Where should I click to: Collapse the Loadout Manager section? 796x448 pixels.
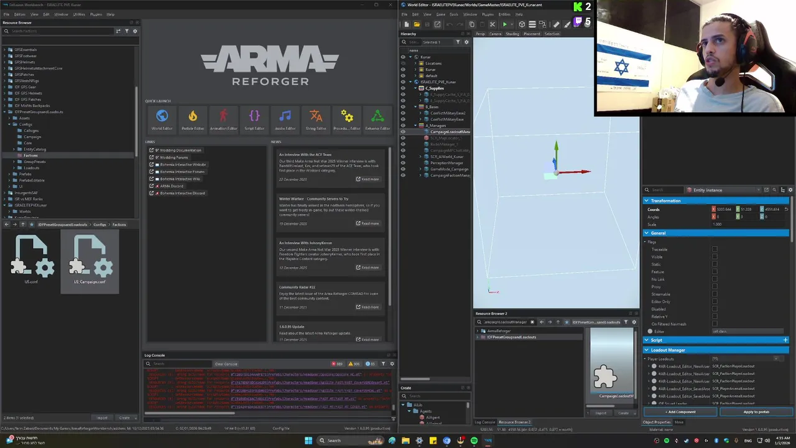(646, 350)
